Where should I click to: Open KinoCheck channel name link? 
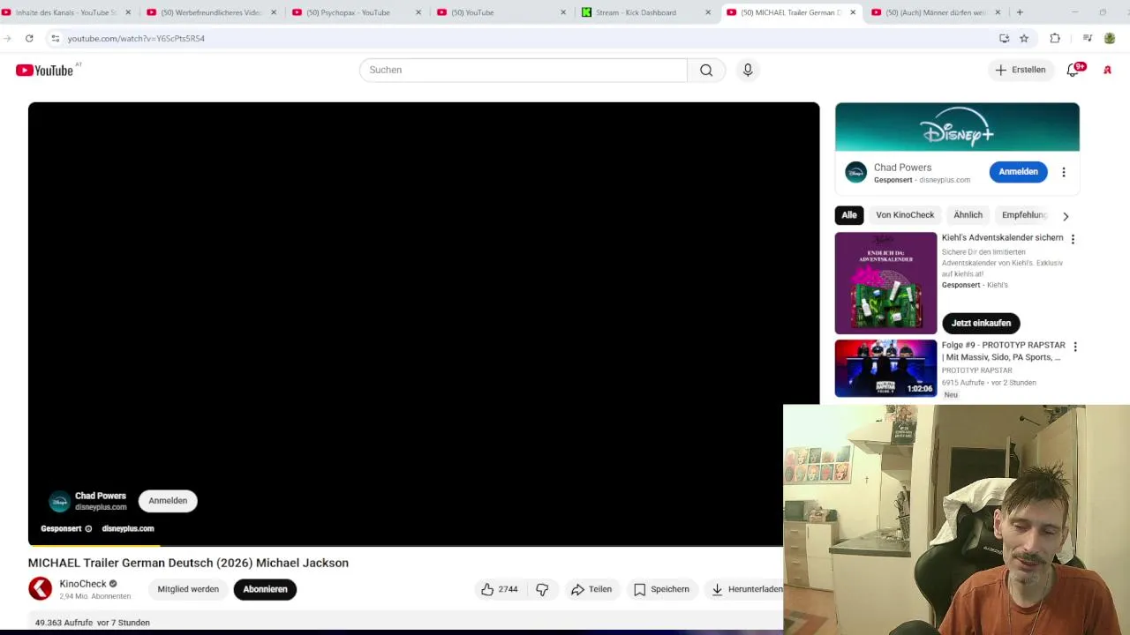click(83, 584)
